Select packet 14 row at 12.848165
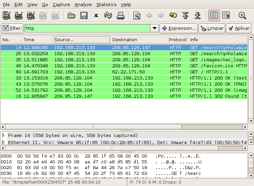 pos(124,48)
